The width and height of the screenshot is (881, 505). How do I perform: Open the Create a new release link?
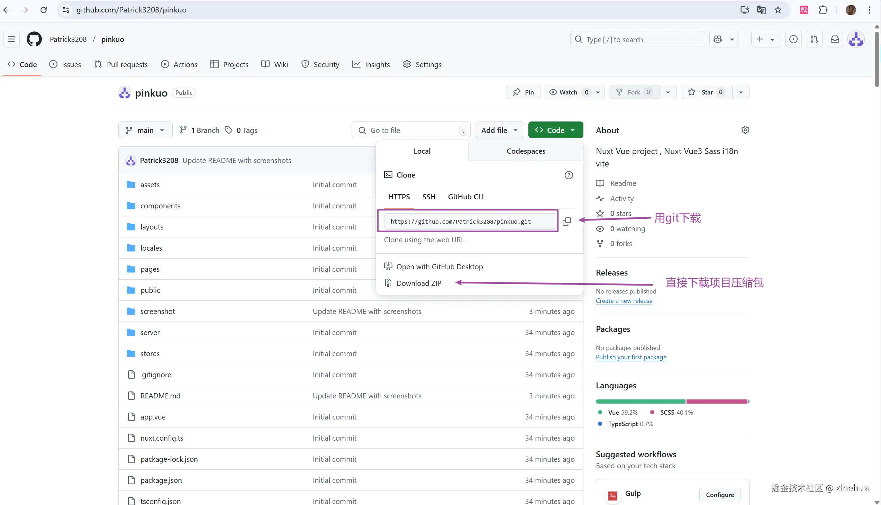pyautogui.click(x=624, y=301)
